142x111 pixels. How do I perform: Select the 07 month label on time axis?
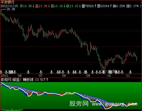(41, 76)
